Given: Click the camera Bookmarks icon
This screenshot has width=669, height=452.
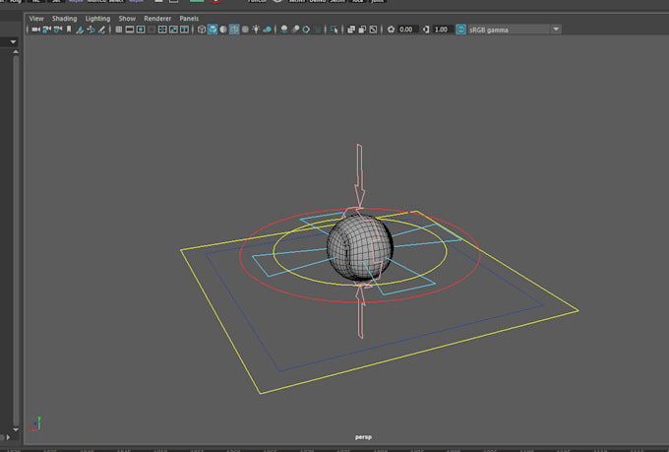Looking at the screenshot, I should click(69, 30).
